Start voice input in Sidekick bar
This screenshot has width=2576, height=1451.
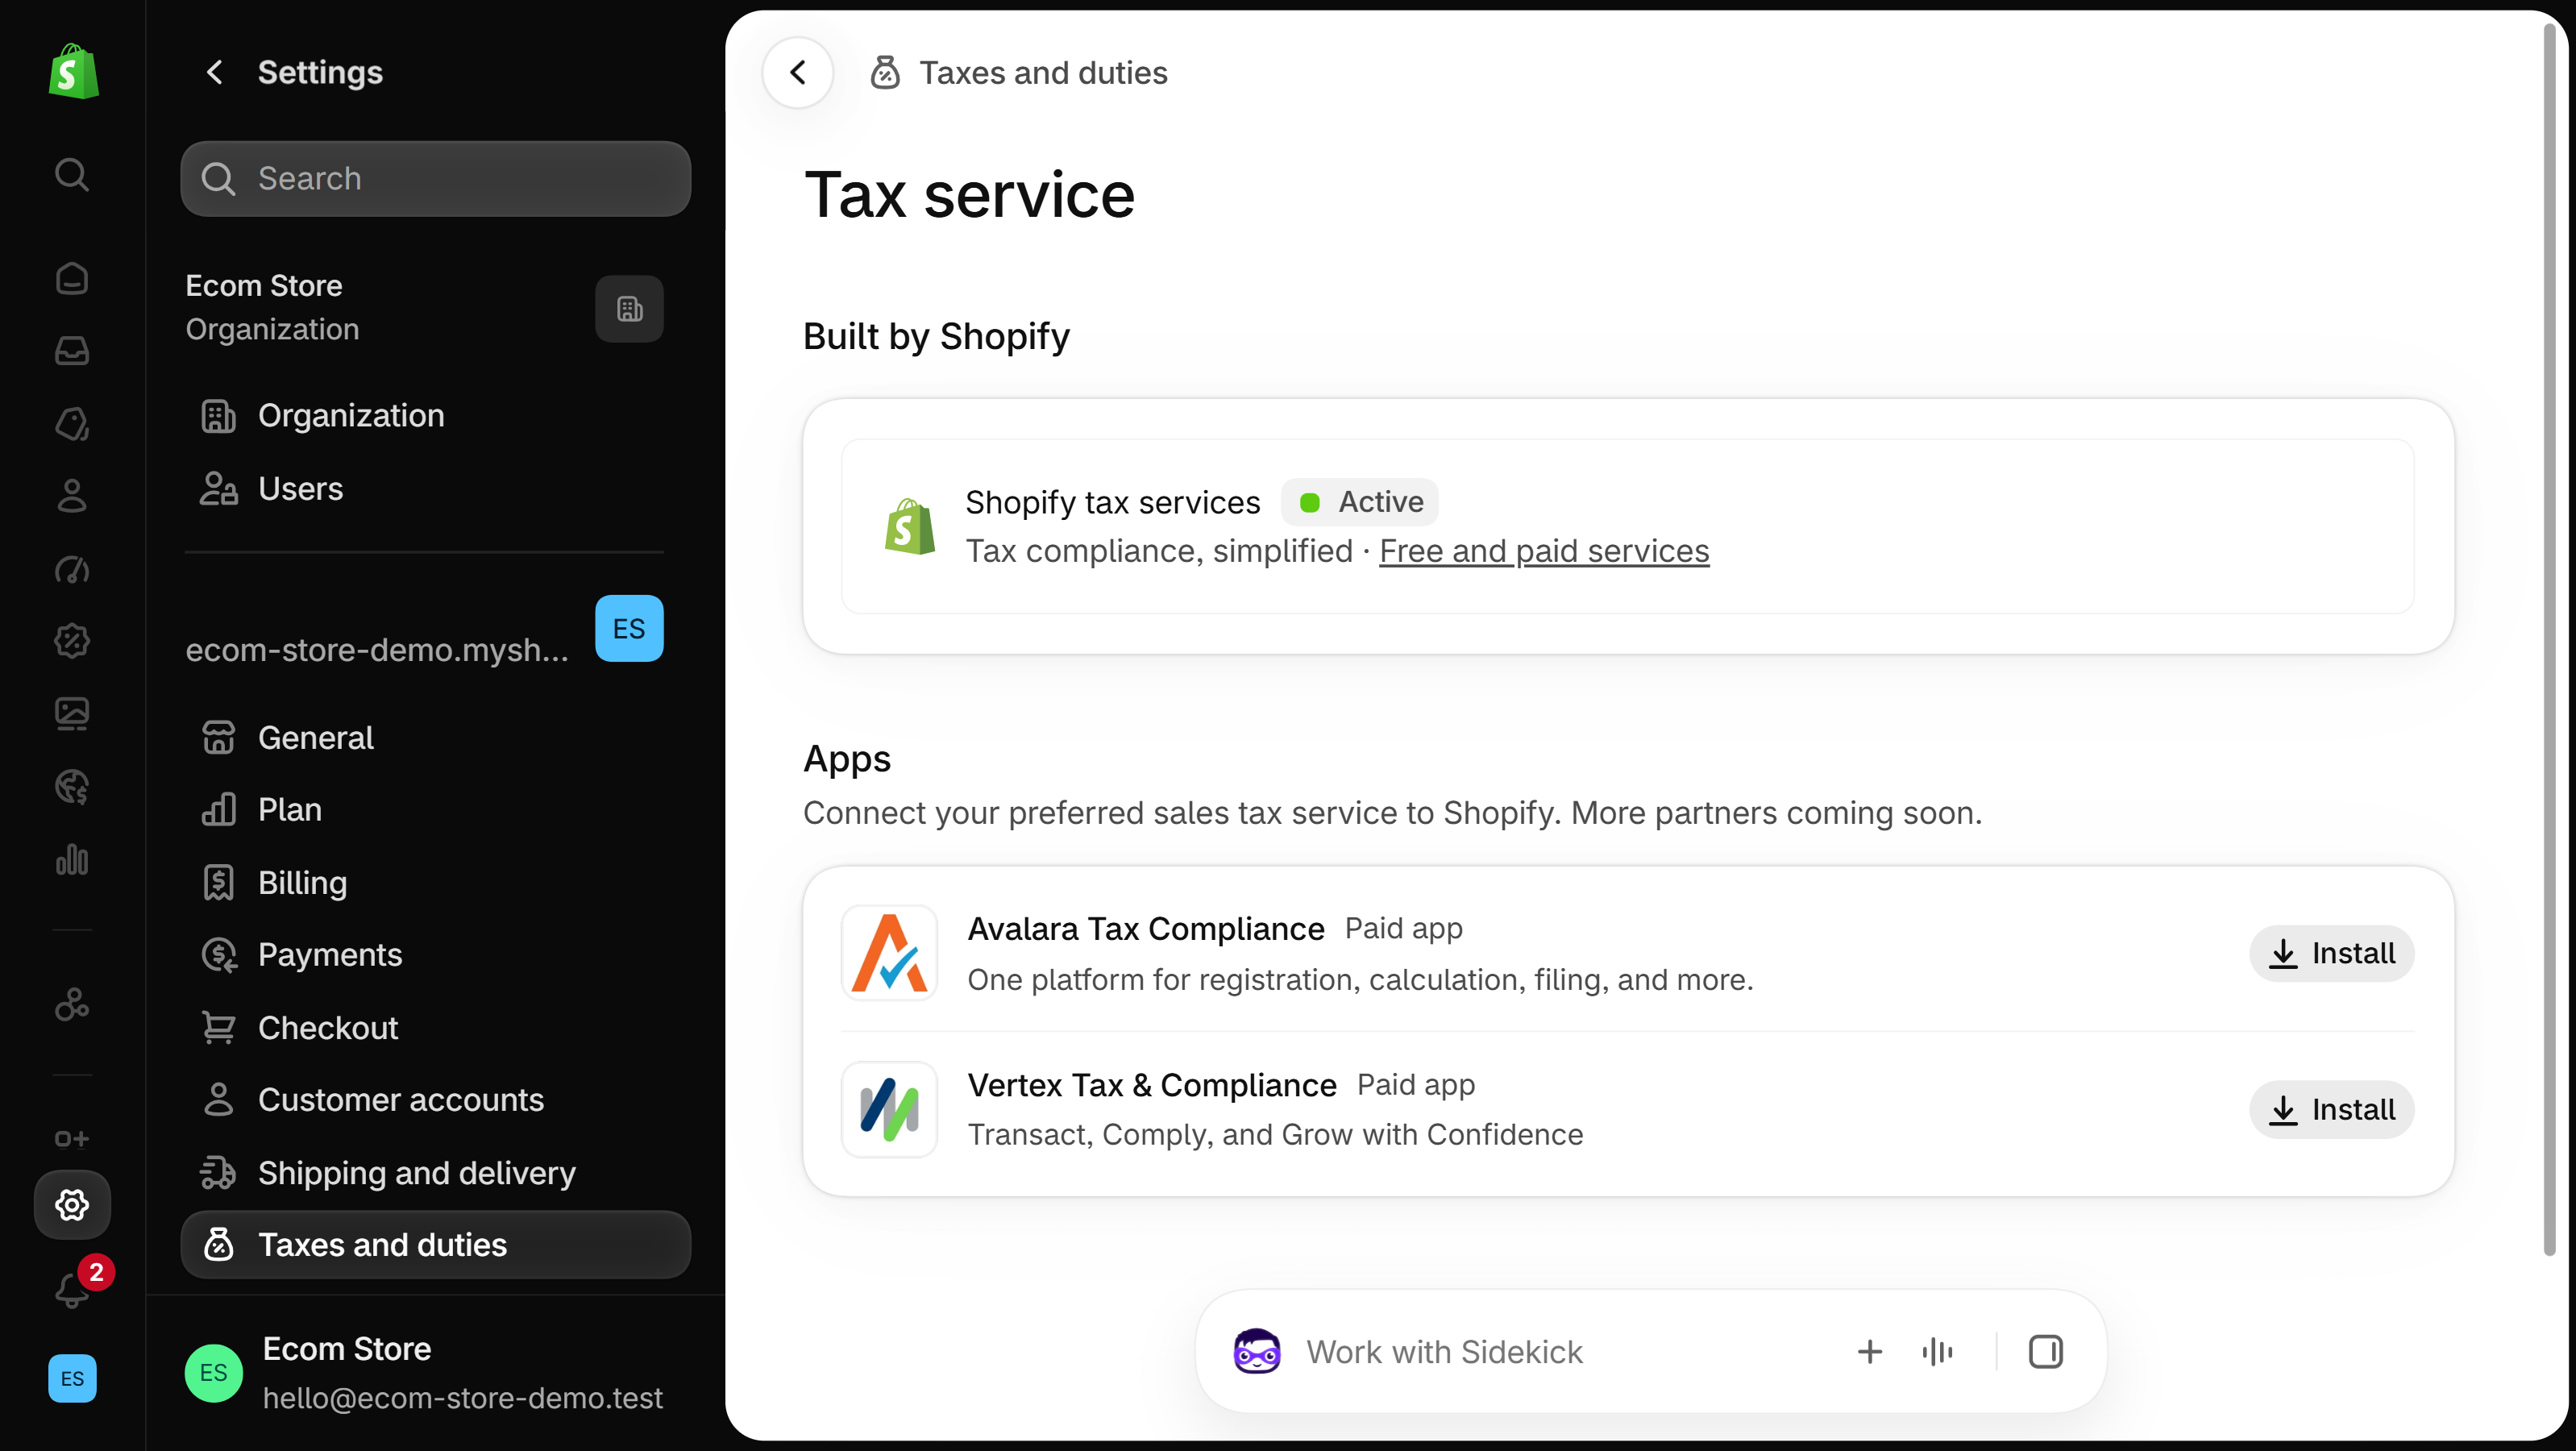1937,1351
